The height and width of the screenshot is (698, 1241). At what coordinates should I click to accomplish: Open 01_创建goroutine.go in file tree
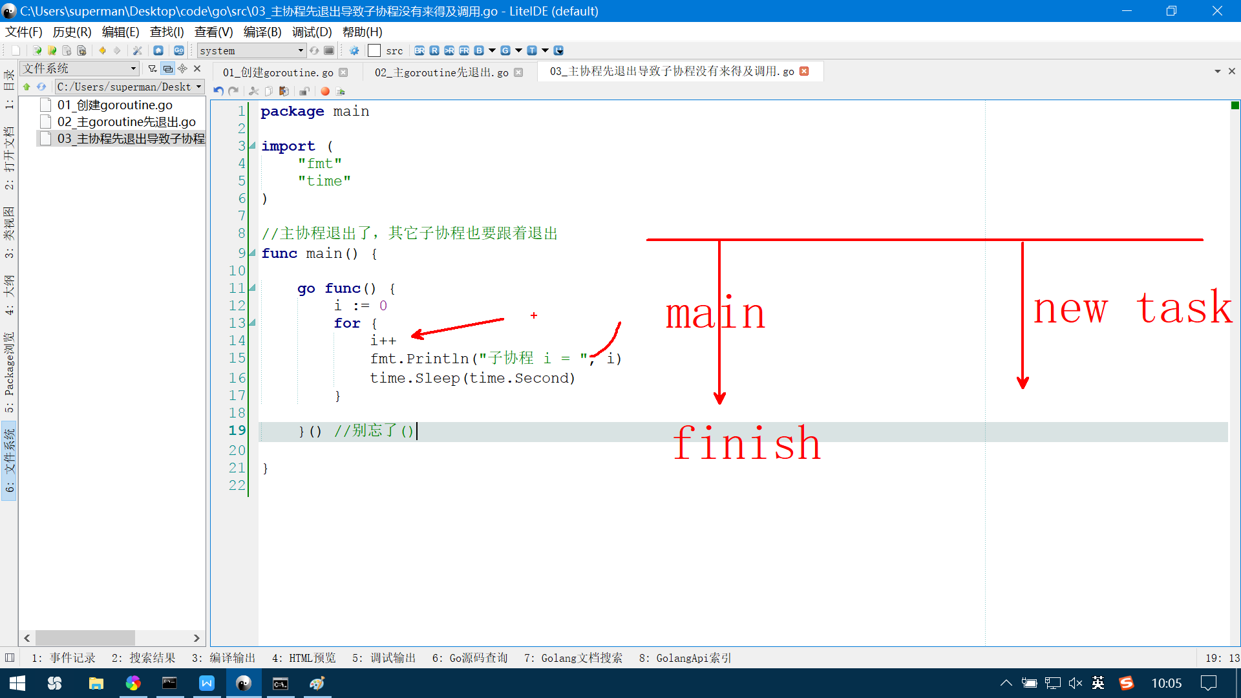114,105
